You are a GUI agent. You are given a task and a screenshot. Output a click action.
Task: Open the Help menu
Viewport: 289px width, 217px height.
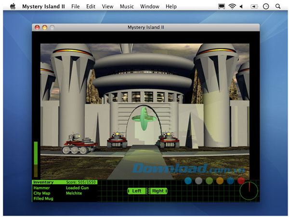[x=171, y=6]
